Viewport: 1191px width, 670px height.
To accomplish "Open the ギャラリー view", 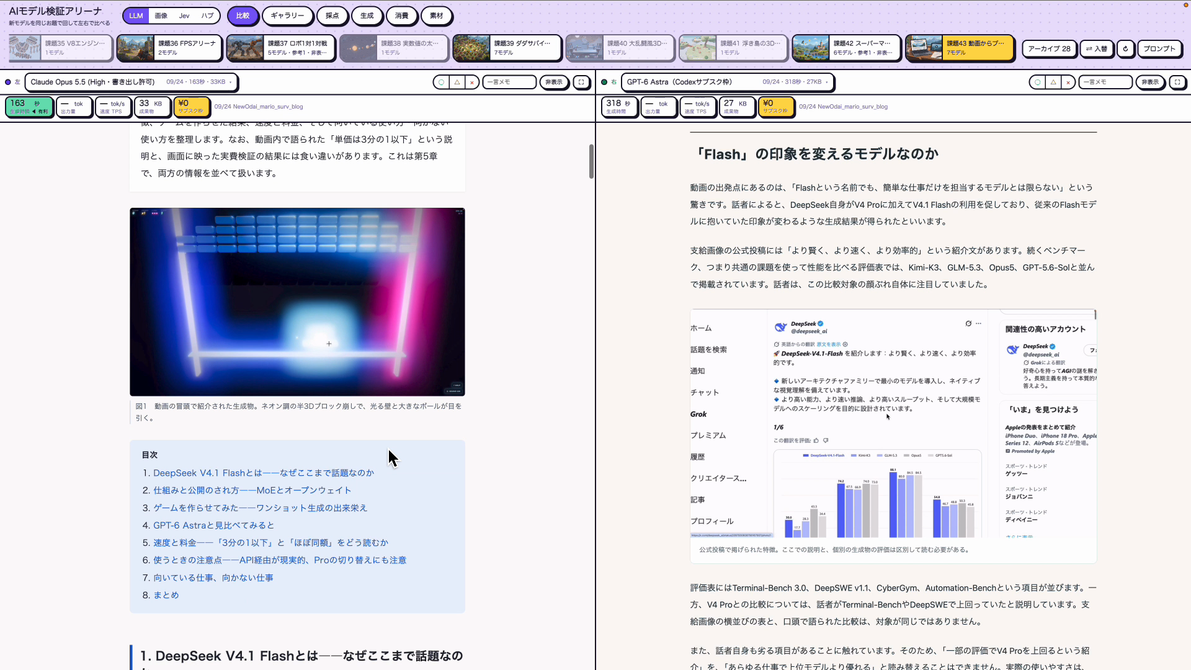I will pos(287,16).
